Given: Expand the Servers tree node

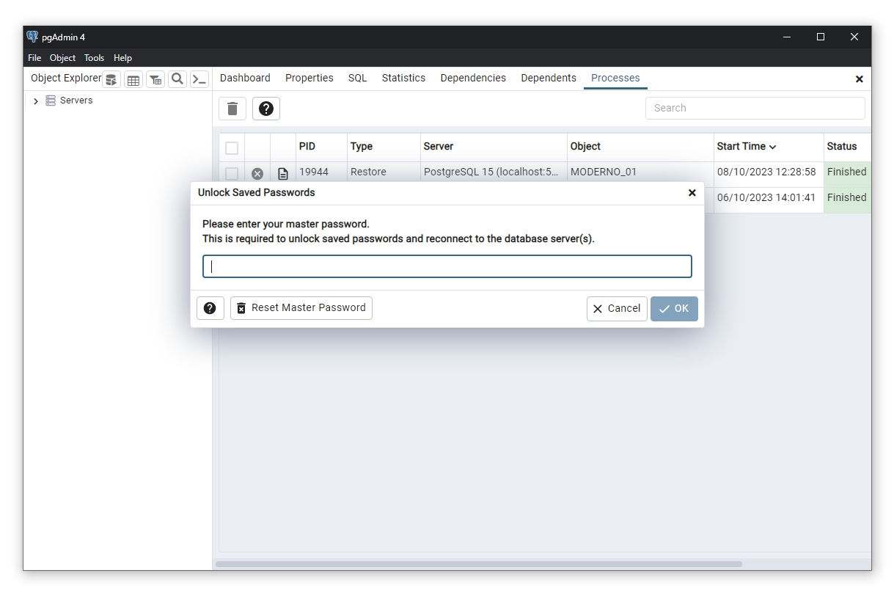Looking at the screenshot, I should [x=36, y=101].
